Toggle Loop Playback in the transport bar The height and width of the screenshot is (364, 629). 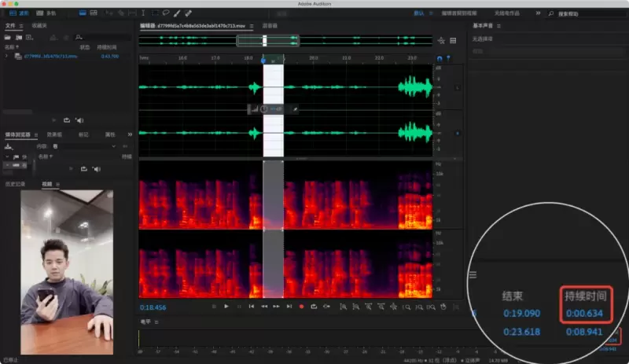pos(314,306)
